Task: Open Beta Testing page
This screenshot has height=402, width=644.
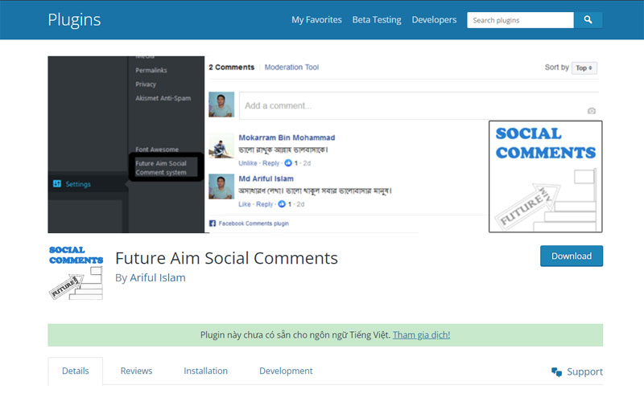Action: click(x=377, y=19)
